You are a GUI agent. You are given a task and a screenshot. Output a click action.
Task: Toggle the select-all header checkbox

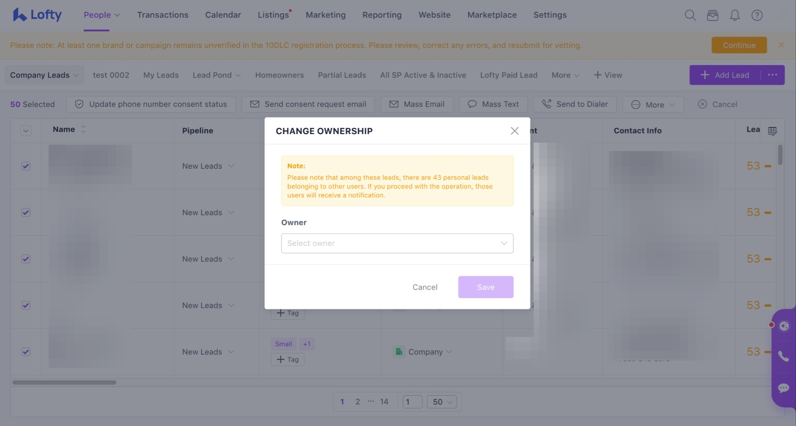point(26,131)
